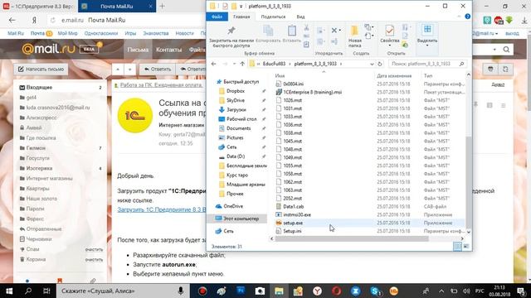Click the Cut scissors icon in ribbon
This screenshot has height=298, width=531.
click(x=306, y=27)
